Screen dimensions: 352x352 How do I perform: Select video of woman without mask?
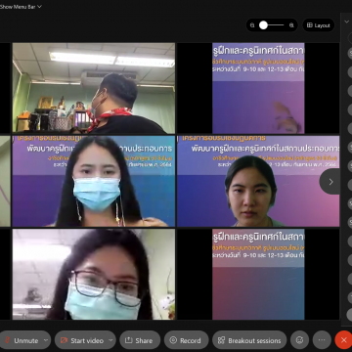coord(258,181)
